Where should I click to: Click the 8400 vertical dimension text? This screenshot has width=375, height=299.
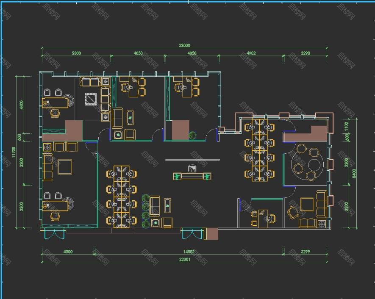tap(354, 174)
